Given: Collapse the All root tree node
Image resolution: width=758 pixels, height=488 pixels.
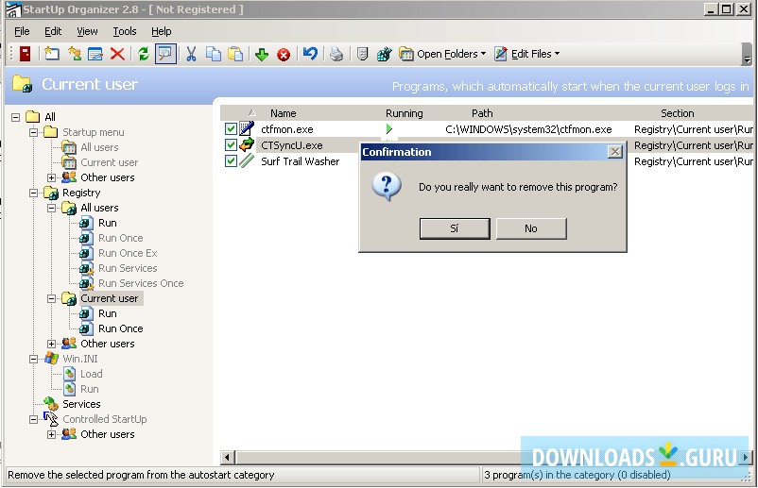Looking at the screenshot, I should (15, 117).
